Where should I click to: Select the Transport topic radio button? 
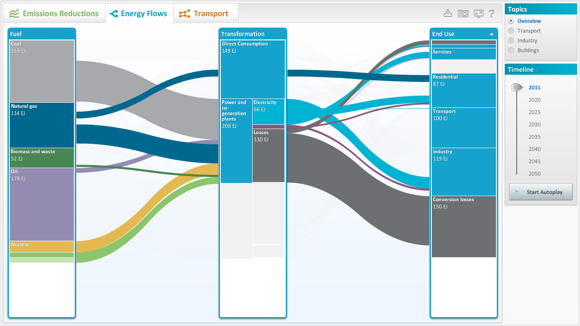tap(511, 31)
